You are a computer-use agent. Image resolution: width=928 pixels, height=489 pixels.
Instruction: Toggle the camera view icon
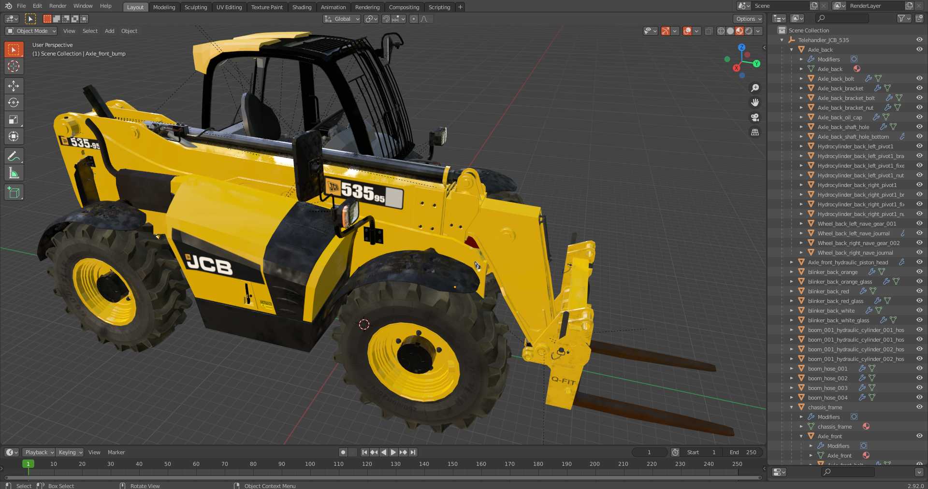pyautogui.click(x=754, y=117)
